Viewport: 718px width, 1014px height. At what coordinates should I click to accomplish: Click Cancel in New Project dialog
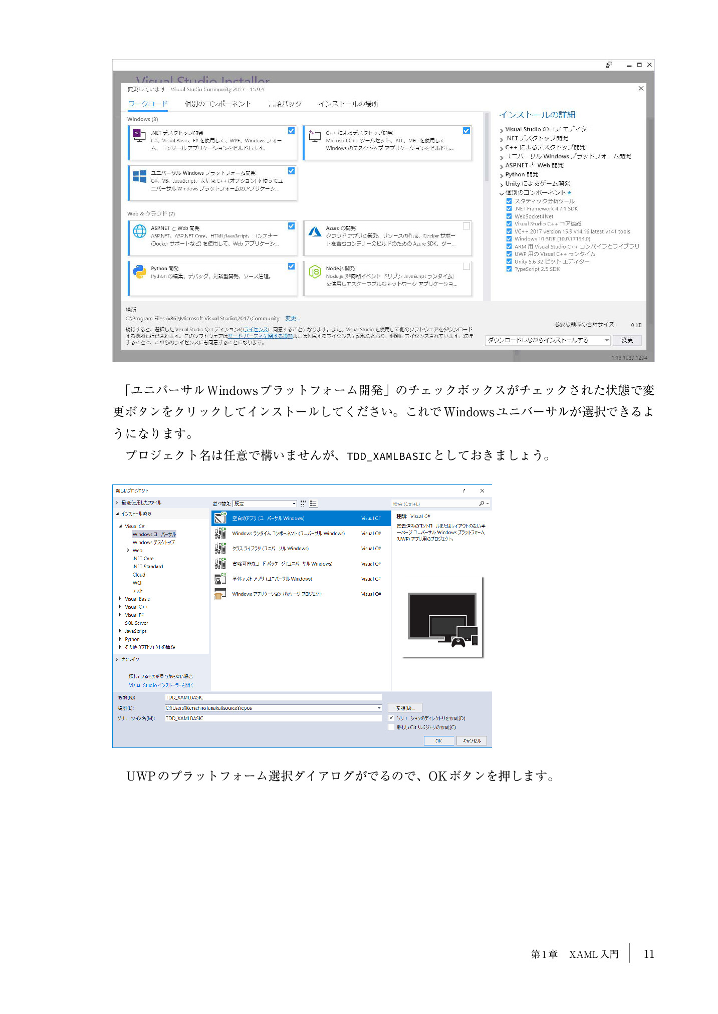(x=471, y=740)
